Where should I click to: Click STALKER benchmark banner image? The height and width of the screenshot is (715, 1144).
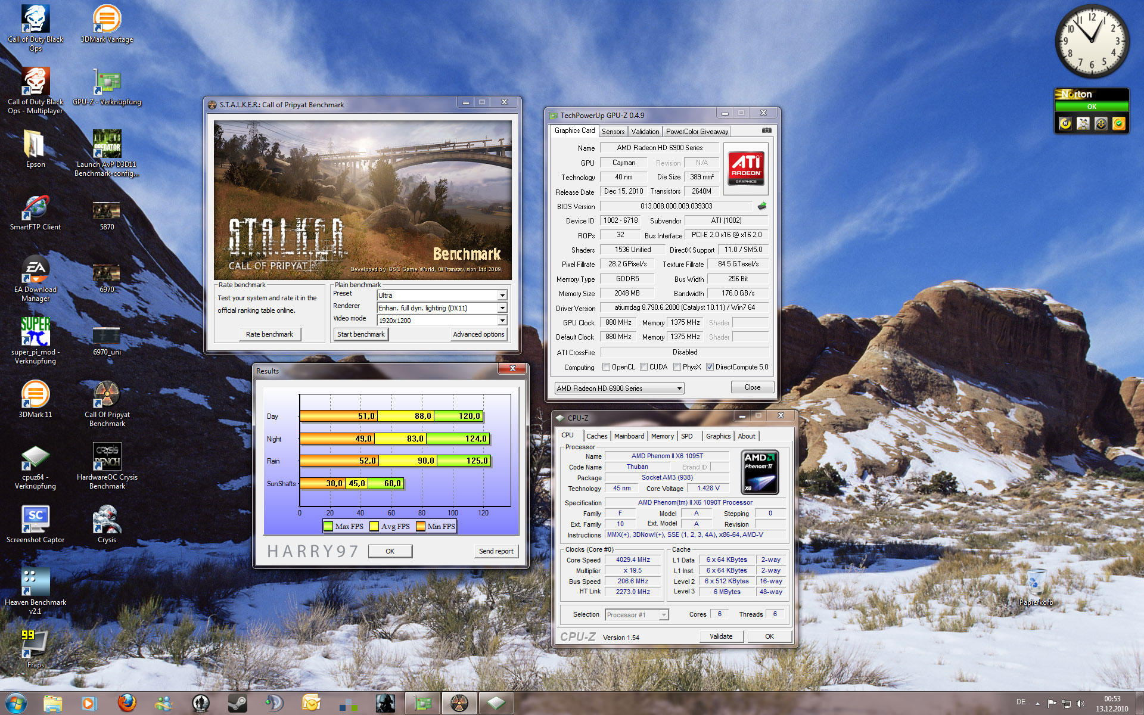click(x=362, y=200)
